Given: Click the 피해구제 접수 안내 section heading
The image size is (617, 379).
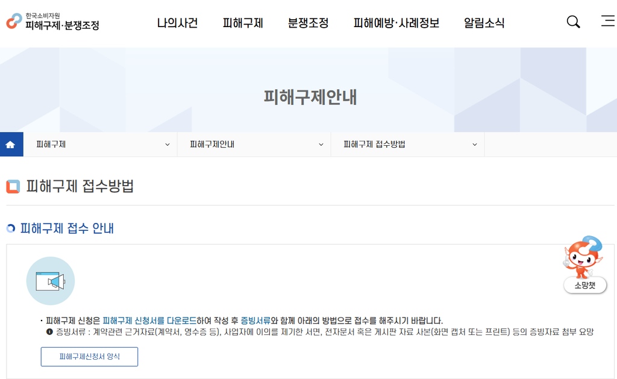Looking at the screenshot, I should (67, 228).
